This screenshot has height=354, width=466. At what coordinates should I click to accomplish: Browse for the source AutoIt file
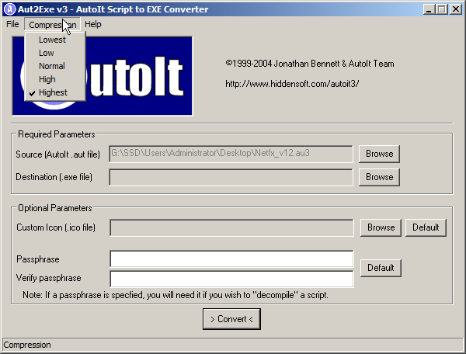point(379,154)
